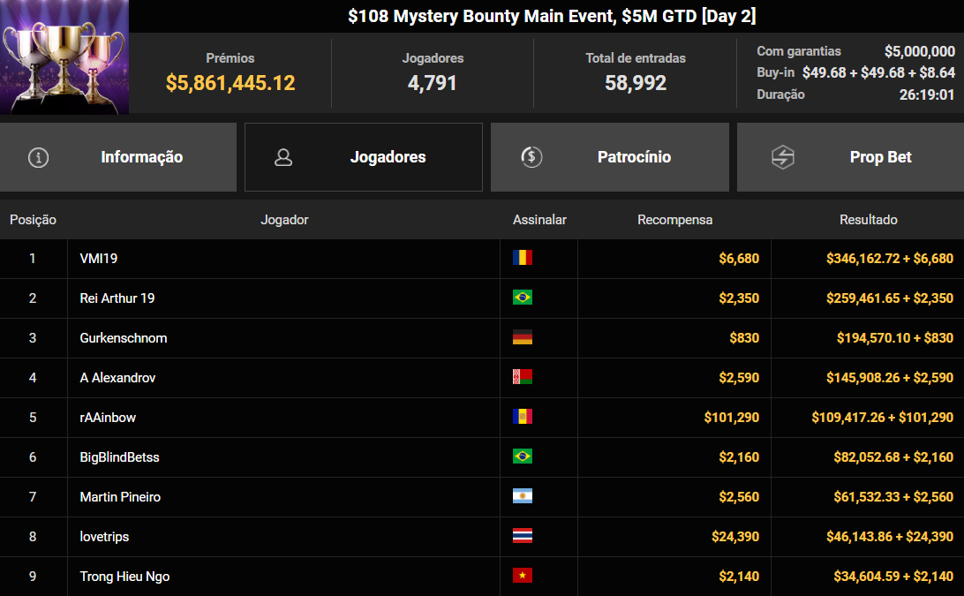This screenshot has width=964, height=596.
Task: Click the $830 bounty in Recompensa column
Action: [x=744, y=337]
